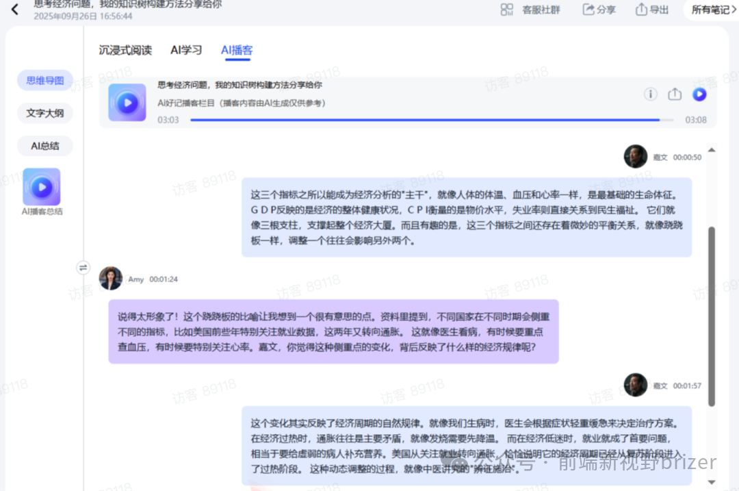This screenshot has height=491, width=739.
Task: Expand 所有笔记 using its chevron
Action: click(734, 10)
